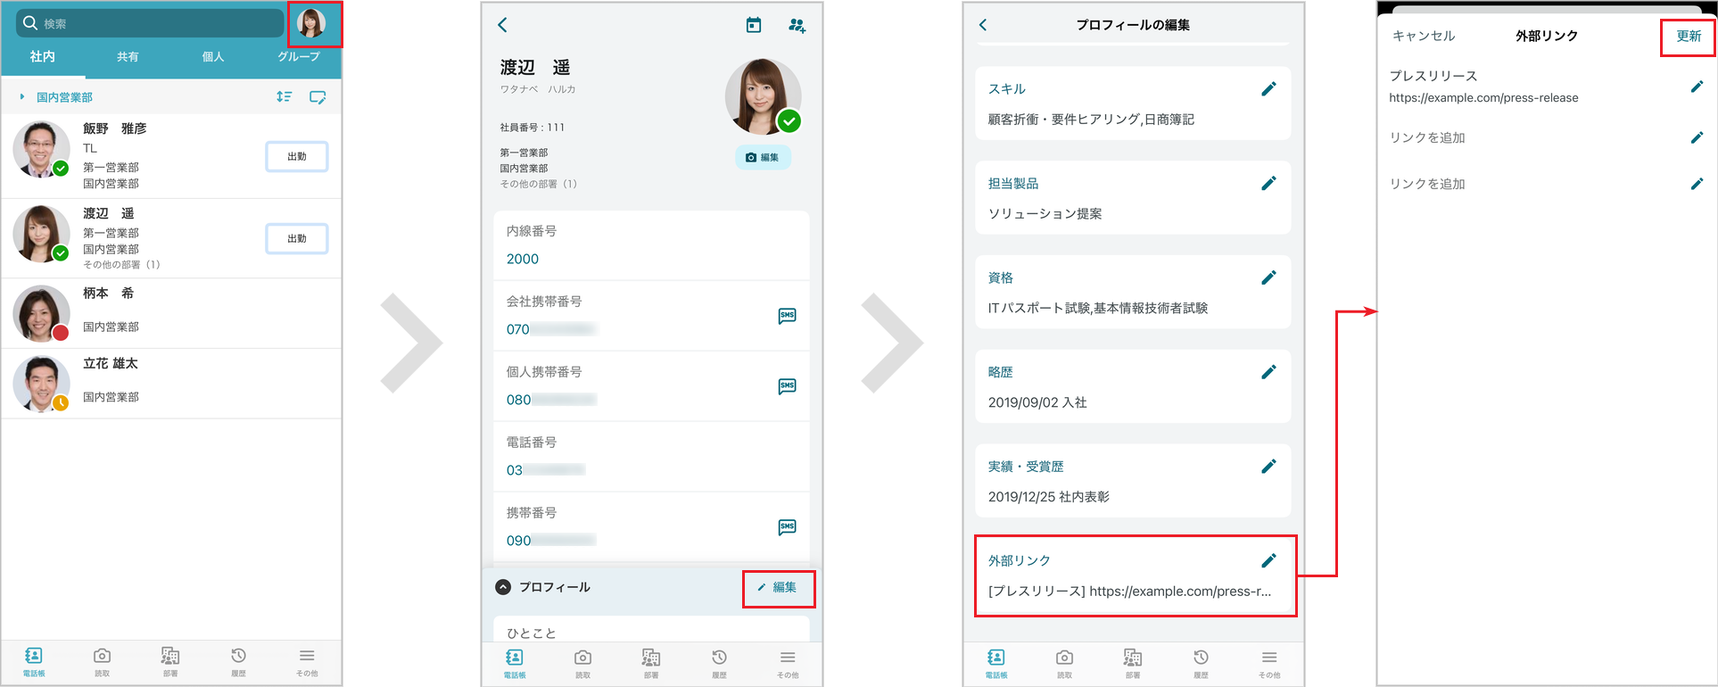
Task: Click その他の部署（1） on profile screen
Action: (538, 184)
